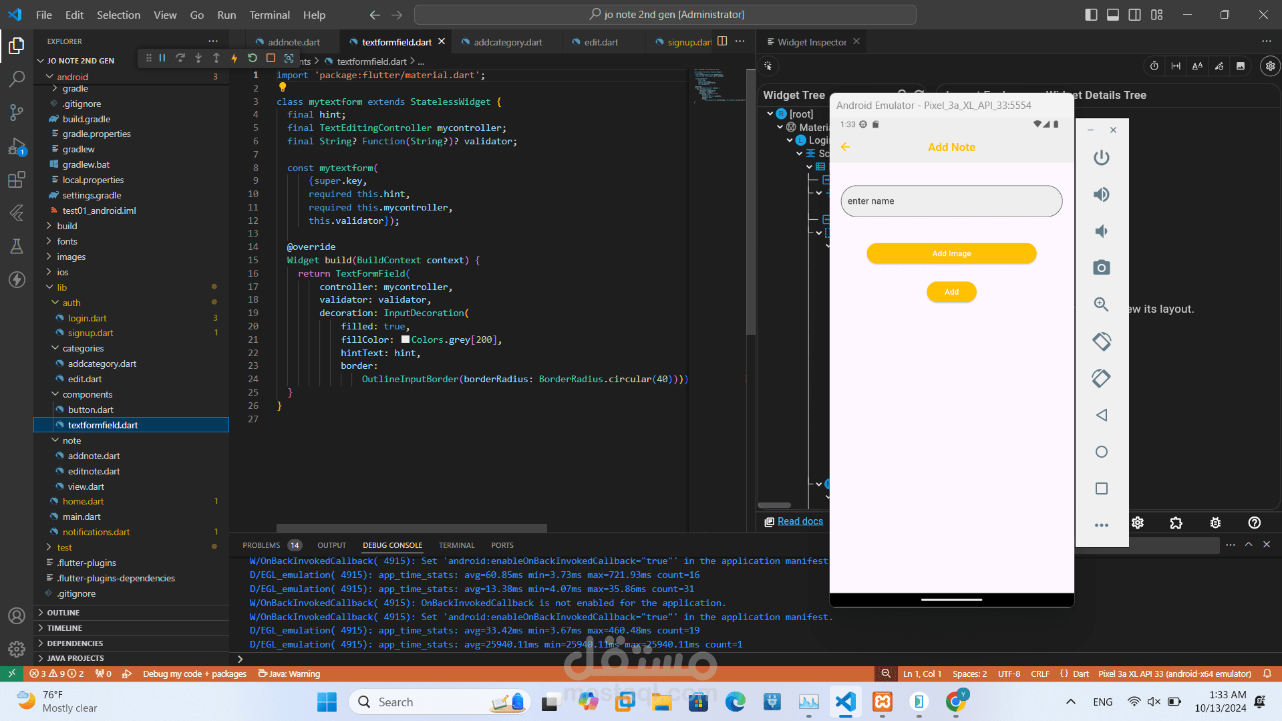Toggle select widget mode in inspector
This screenshot has width=1282, height=721.
pos(768,66)
